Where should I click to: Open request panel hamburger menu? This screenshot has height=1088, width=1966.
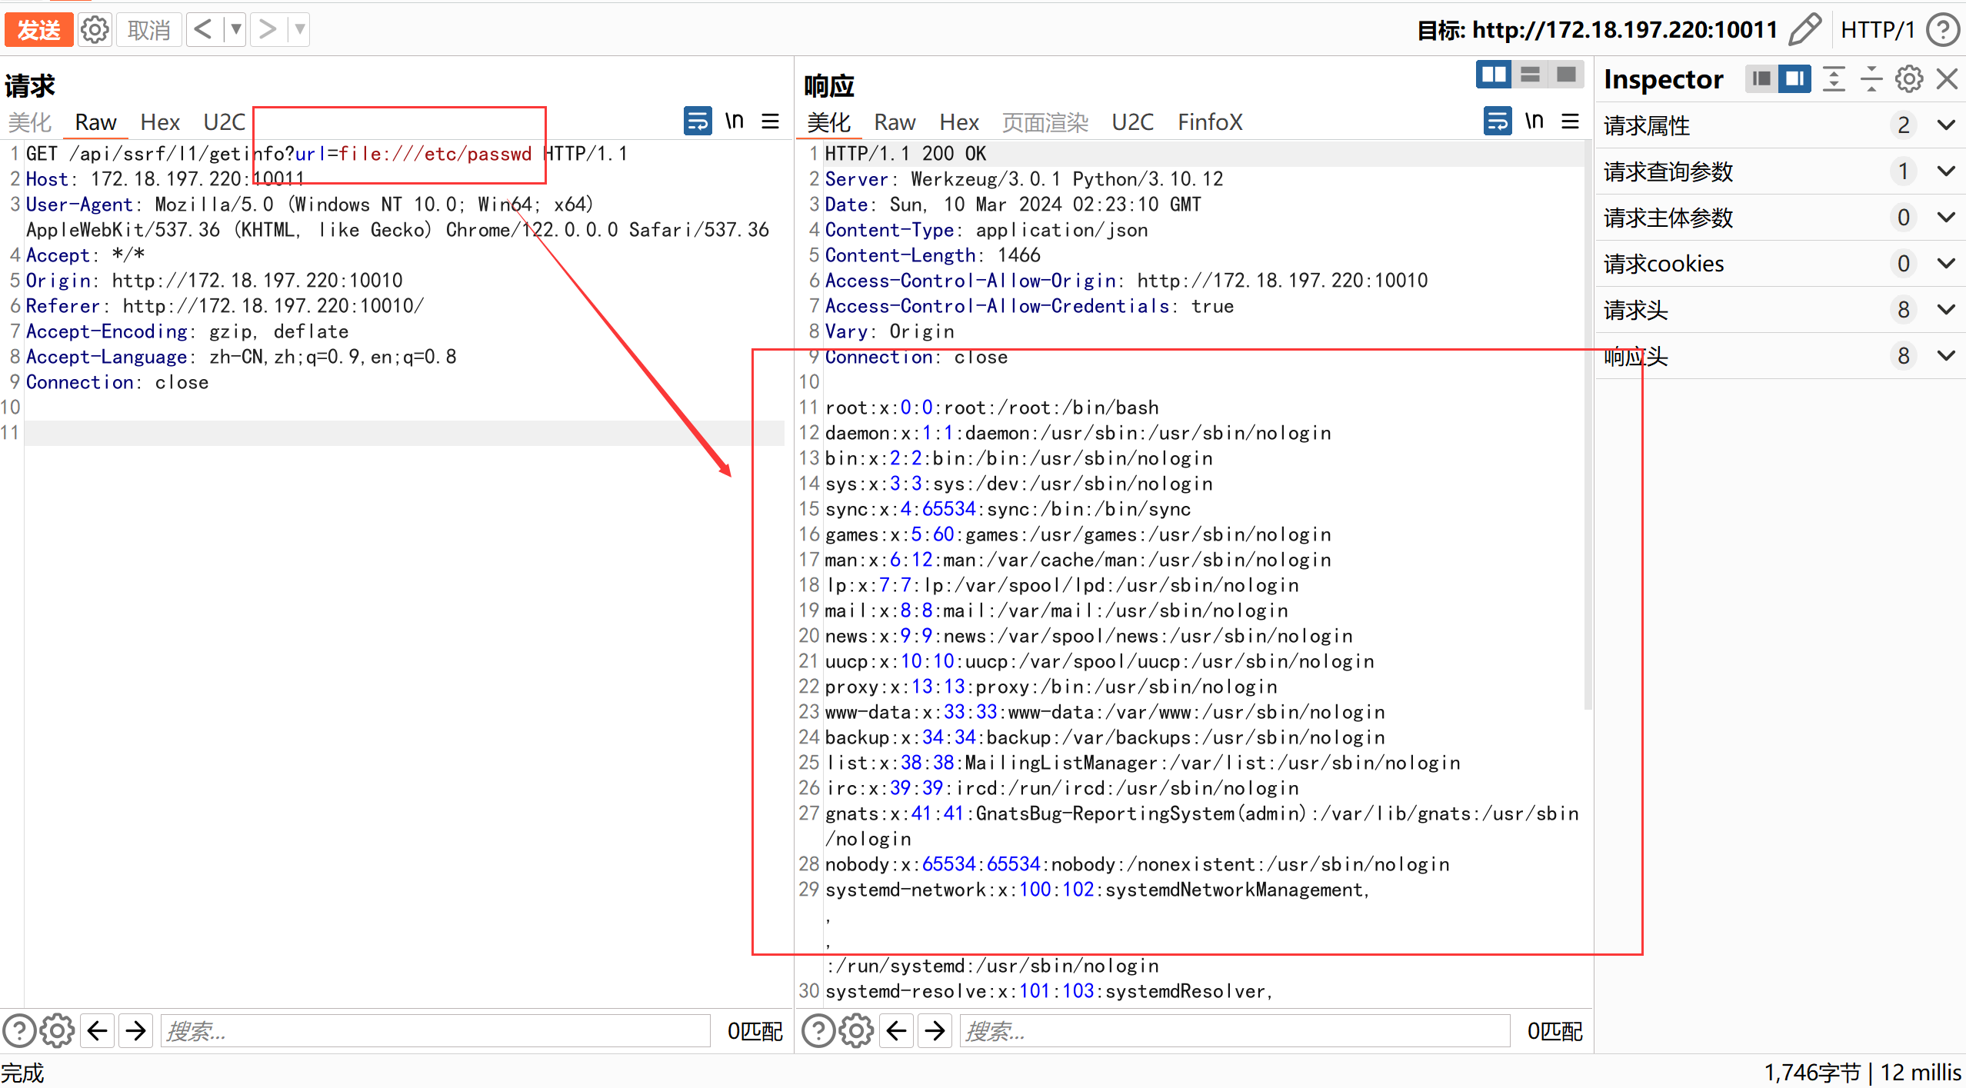[x=770, y=121]
